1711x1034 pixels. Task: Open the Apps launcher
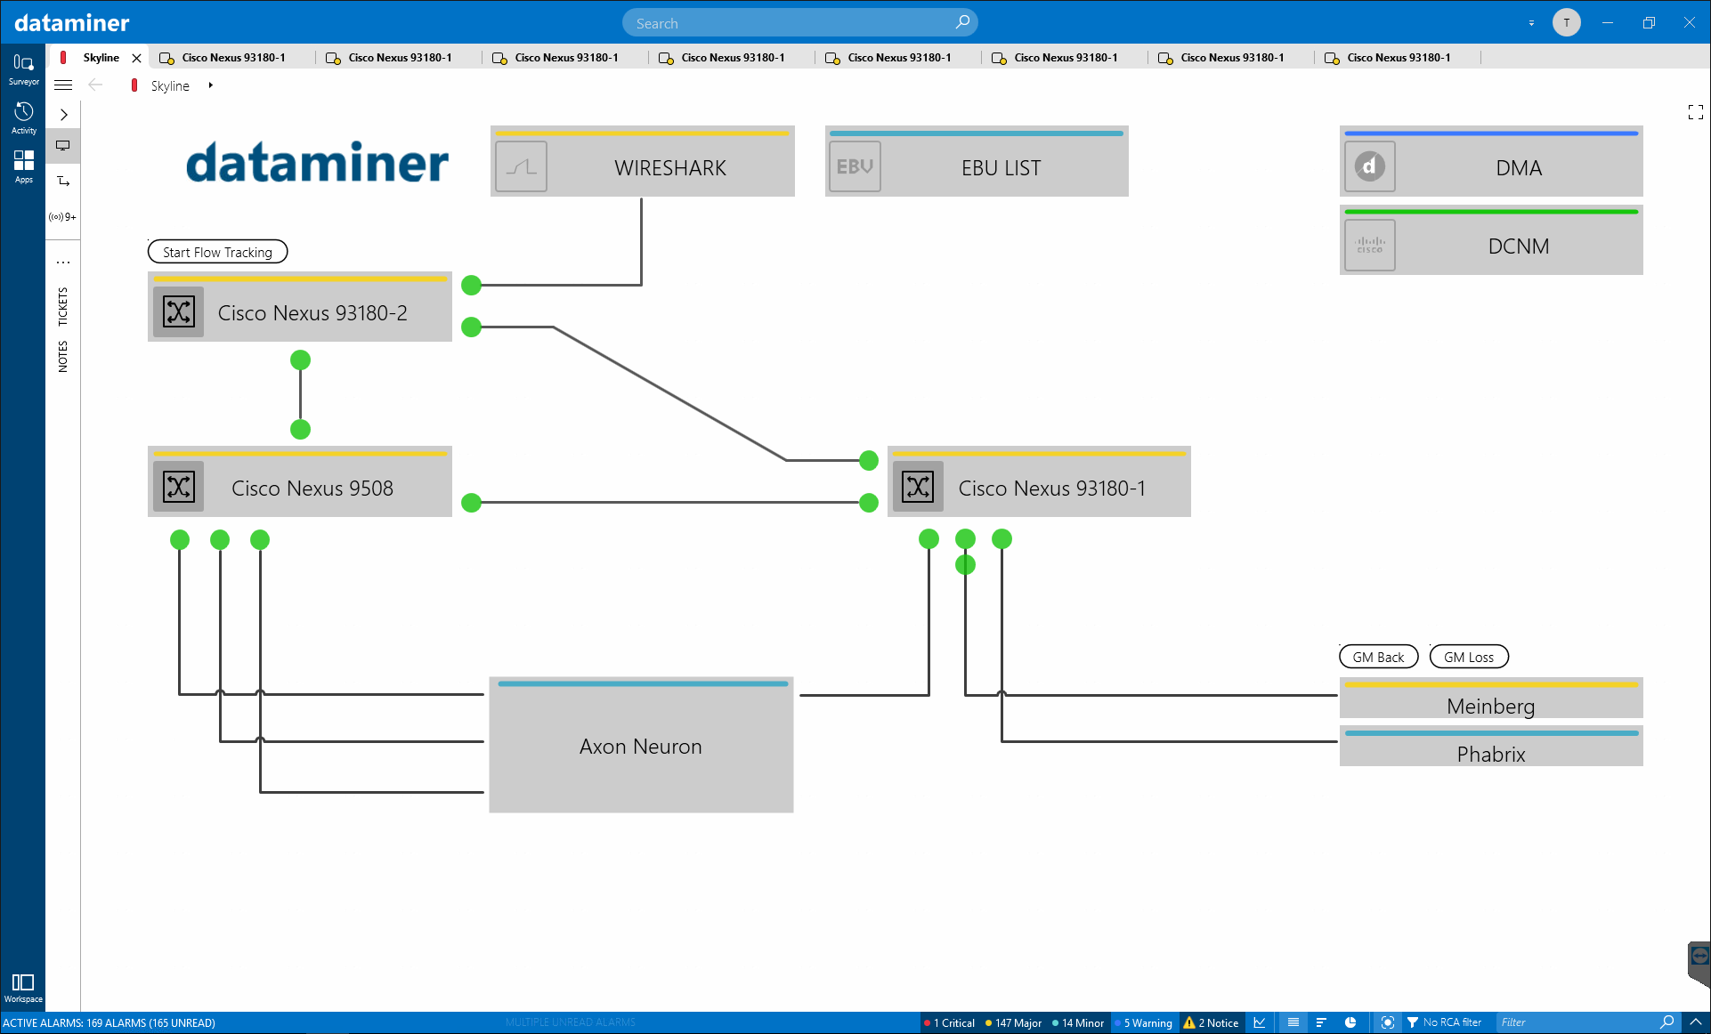(23, 166)
